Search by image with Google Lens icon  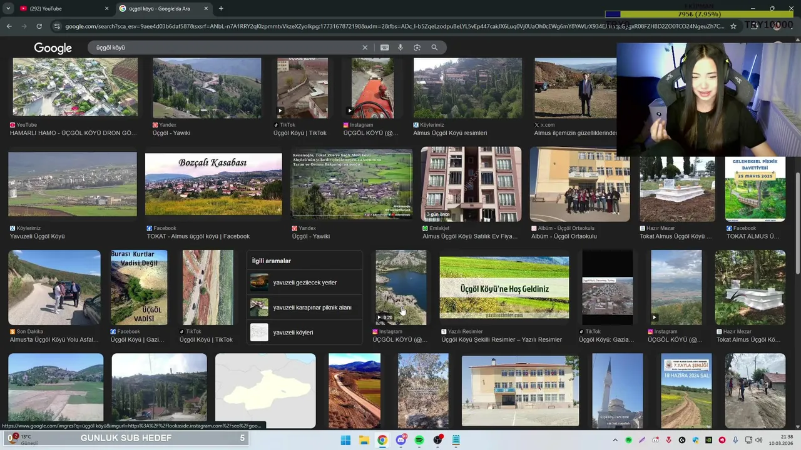(417, 47)
